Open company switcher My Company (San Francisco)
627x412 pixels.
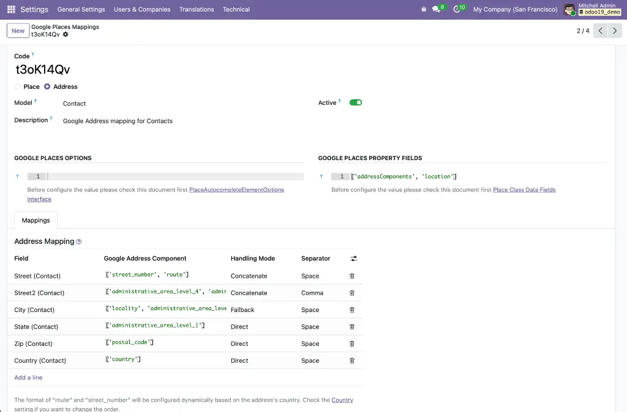coord(515,9)
